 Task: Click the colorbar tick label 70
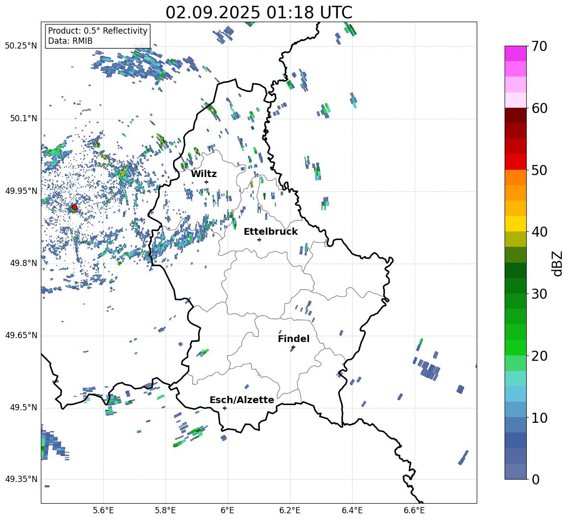point(539,47)
